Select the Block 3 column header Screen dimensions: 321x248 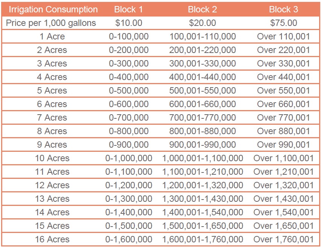(x=283, y=9)
